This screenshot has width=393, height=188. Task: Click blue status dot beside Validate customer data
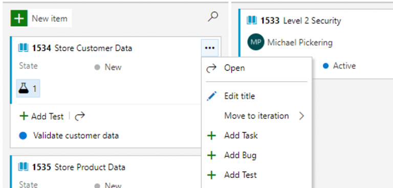[23, 136]
